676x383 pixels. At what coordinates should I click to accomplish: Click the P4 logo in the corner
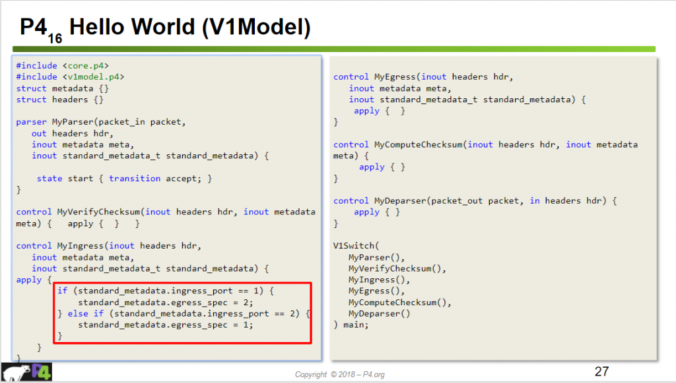(26, 372)
